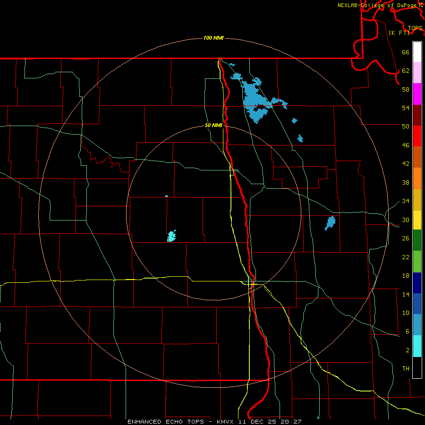Click the '30' legend value
The image size is (425, 425).
coord(406,220)
